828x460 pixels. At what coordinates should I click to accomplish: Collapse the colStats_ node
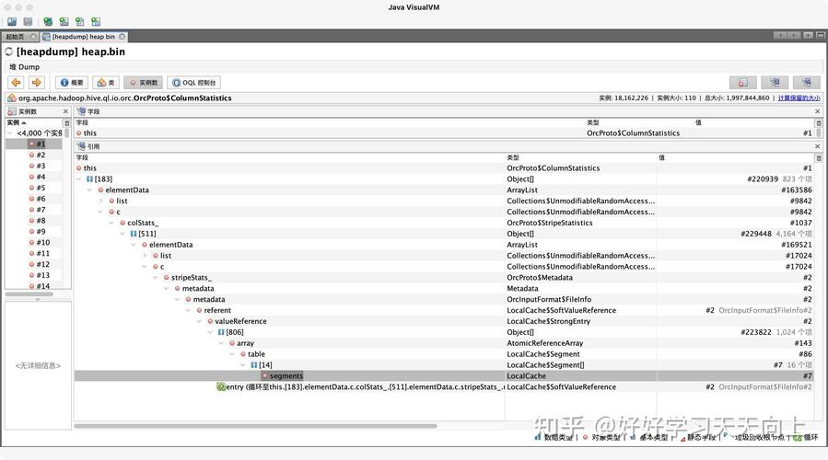[112, 223]
